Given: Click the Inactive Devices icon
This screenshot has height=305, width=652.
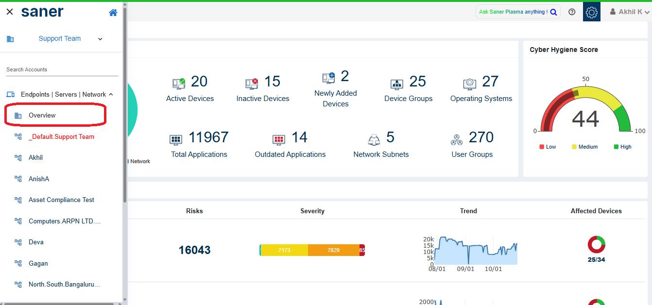Looking at the screenshot, I should [252, 84].
